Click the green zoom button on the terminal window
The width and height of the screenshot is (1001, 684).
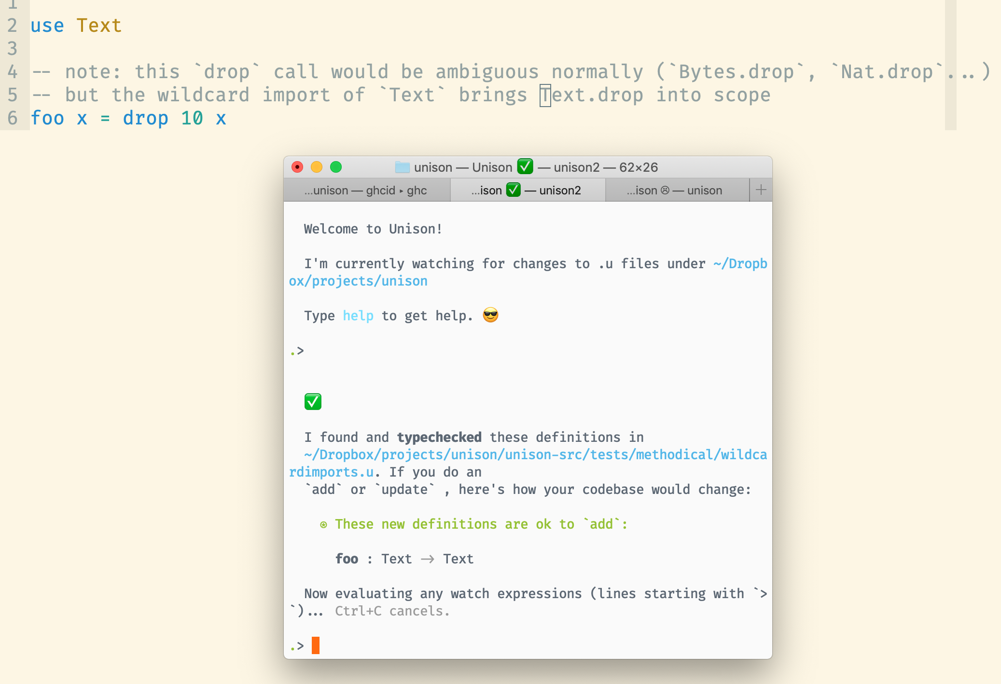point(336,167)
